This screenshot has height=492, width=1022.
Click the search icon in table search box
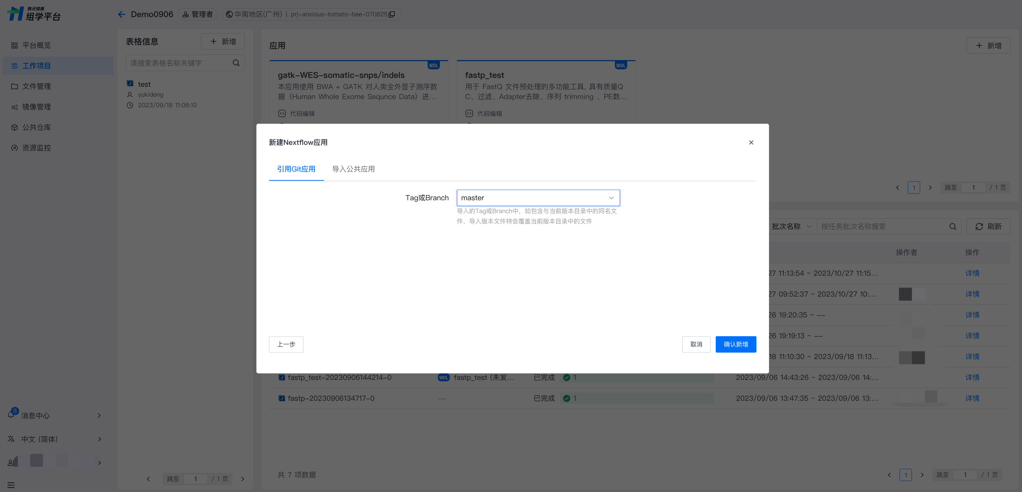coord(236,63)
